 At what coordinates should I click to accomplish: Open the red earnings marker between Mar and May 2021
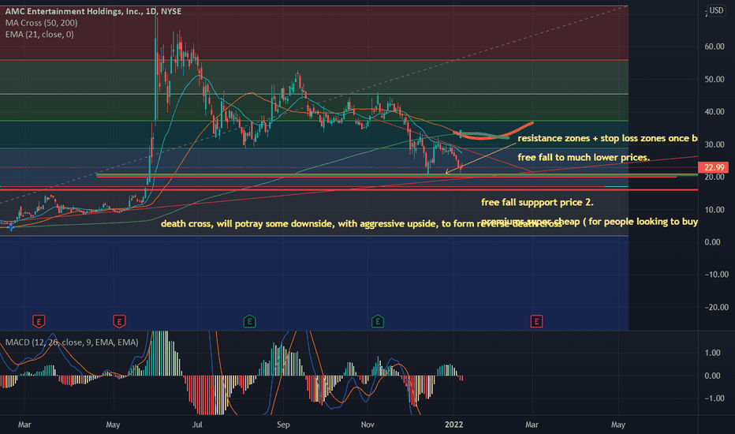pos(39,321)
